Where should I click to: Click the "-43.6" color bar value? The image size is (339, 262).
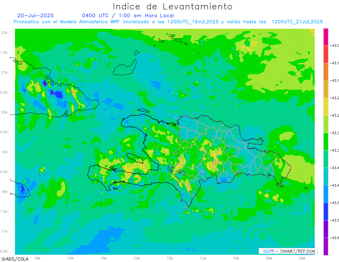click(335, 238)
